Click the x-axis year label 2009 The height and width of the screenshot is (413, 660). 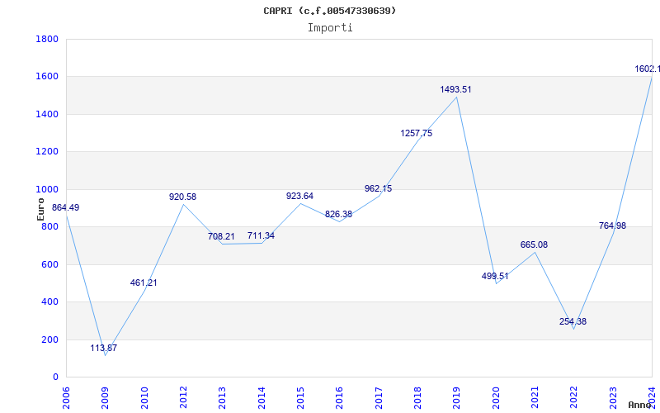pos(106,398)
